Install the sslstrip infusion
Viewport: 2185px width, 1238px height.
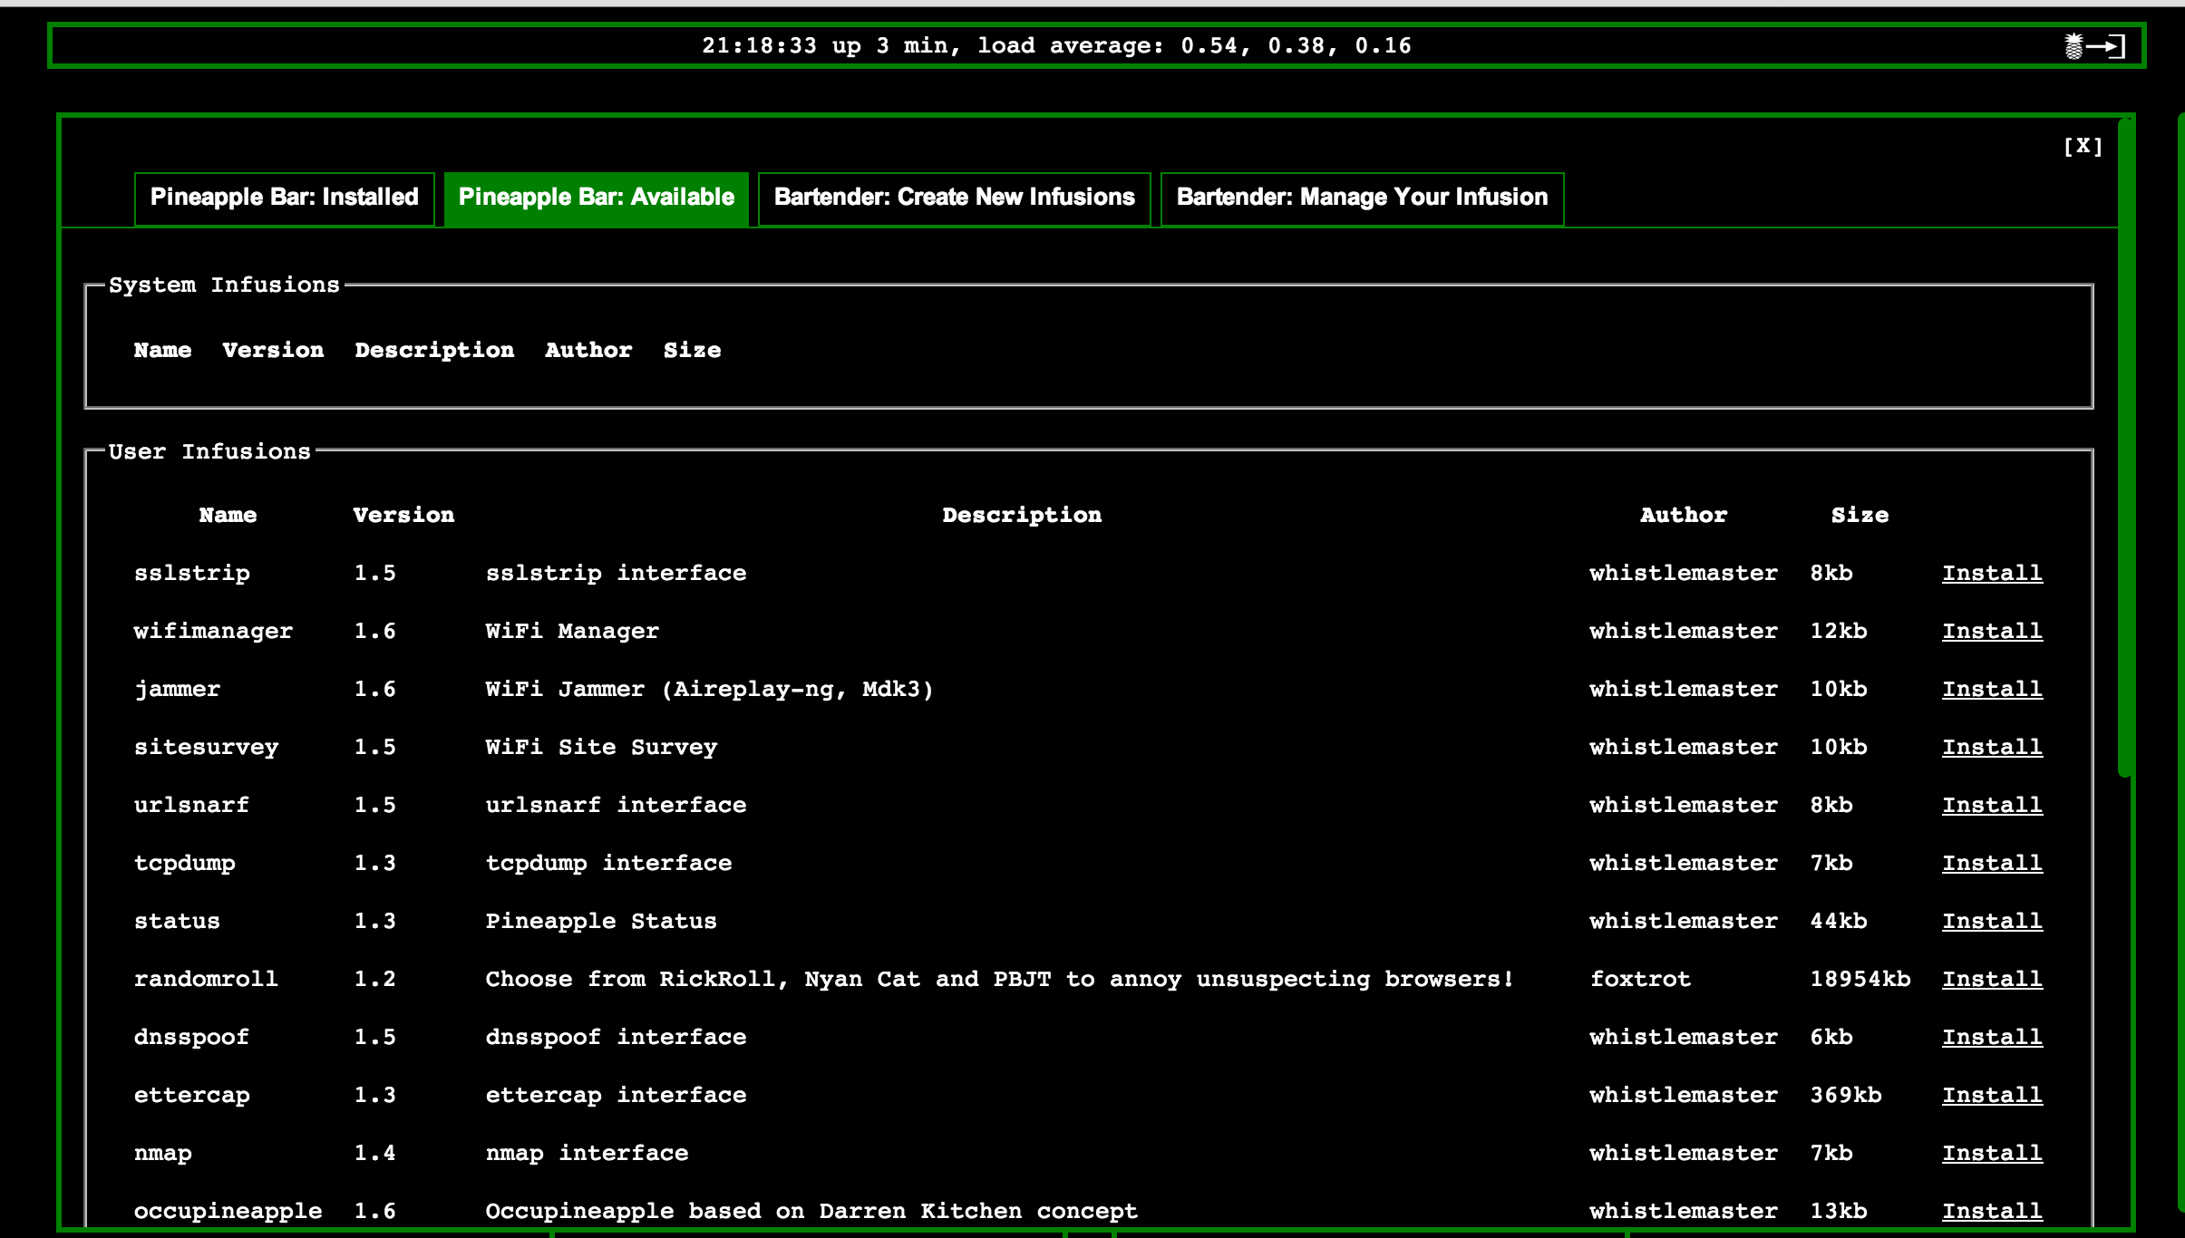[x=1992, y=574]
